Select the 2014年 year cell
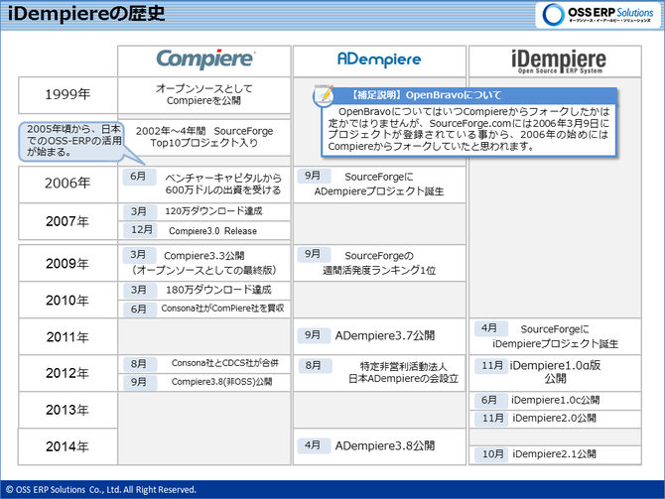Screen dimensions: 665x499 [x=67, y=446]
